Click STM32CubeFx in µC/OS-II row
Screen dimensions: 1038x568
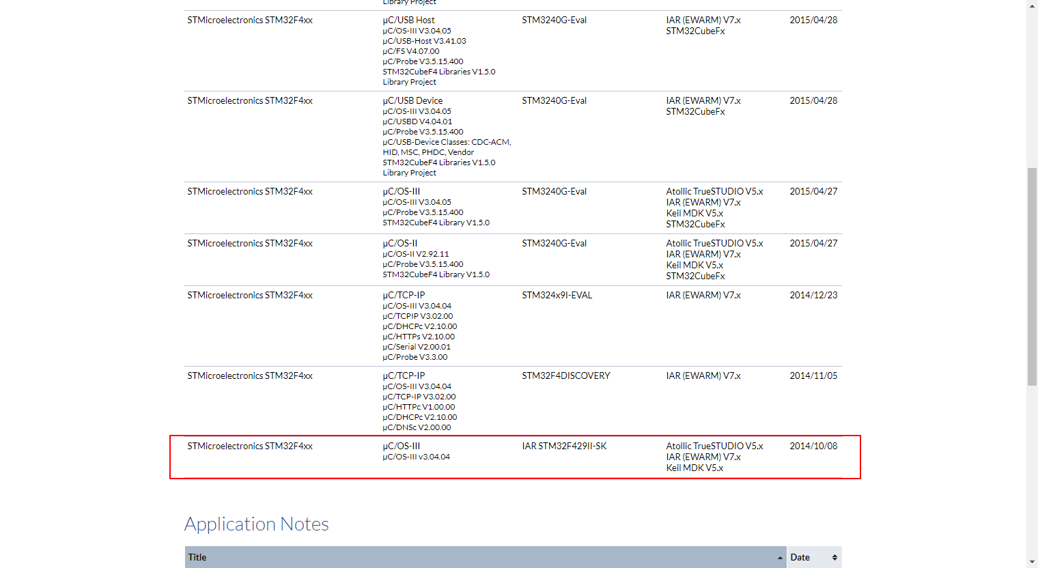[x=695, y=276]
